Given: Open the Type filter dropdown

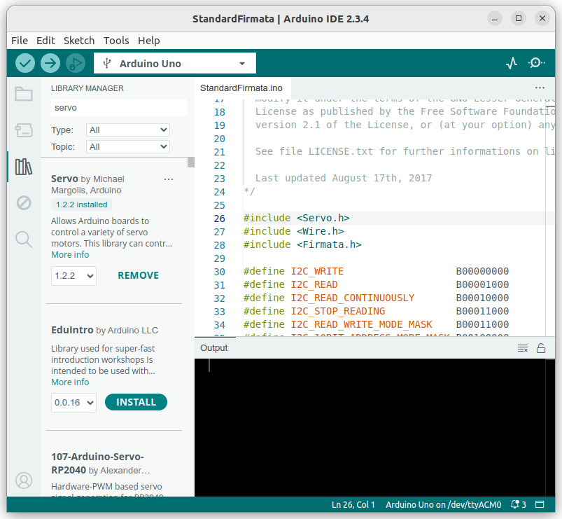Looking at the screenshot, I should coord(128,130).
